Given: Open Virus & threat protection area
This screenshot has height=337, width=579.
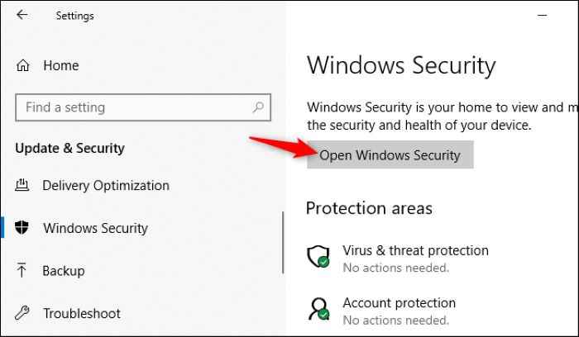Looking at the screenshot, I should tap(415, 250).
